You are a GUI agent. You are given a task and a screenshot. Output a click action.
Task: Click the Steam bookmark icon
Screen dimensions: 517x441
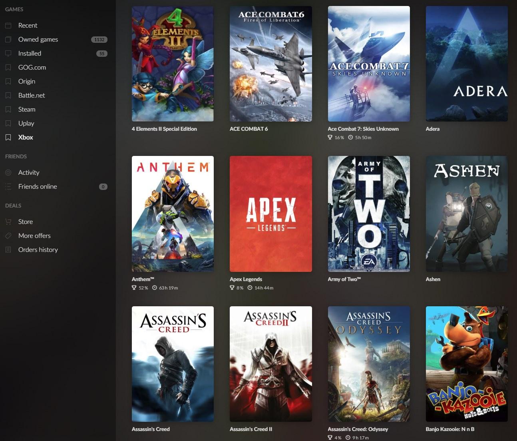tap(8, 110)
